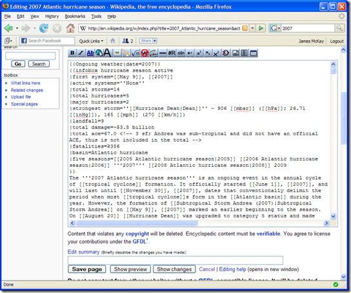Apply strikethrough formatting

coord(181,53)
